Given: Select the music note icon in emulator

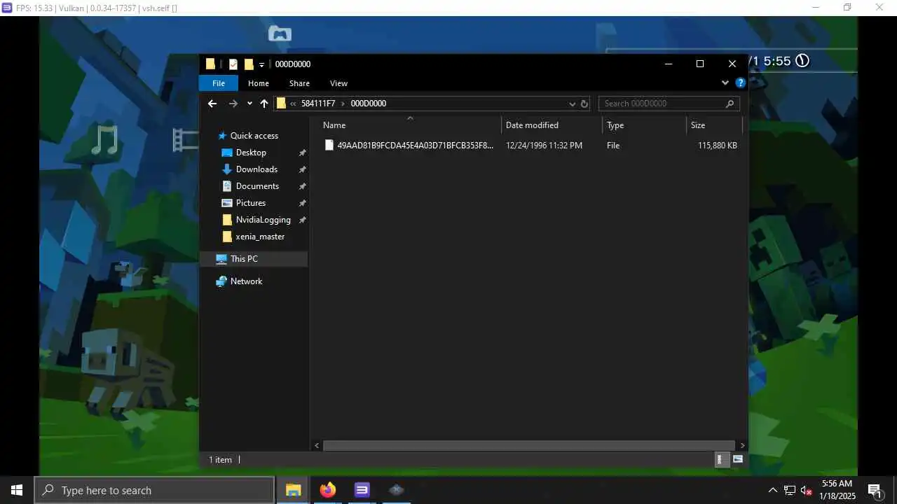Looking at the screenshot, I should click(x=104, y=140).
